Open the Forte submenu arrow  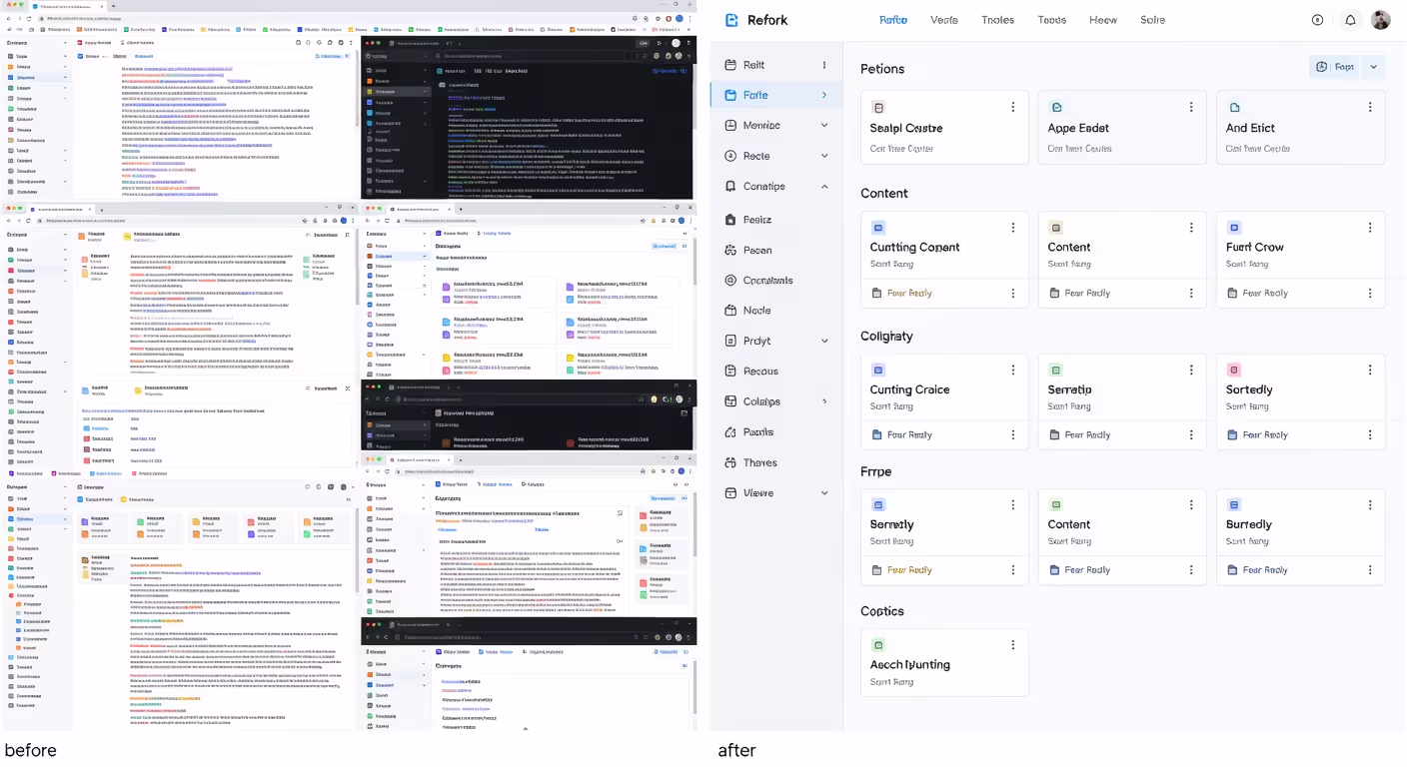(824, 95)
